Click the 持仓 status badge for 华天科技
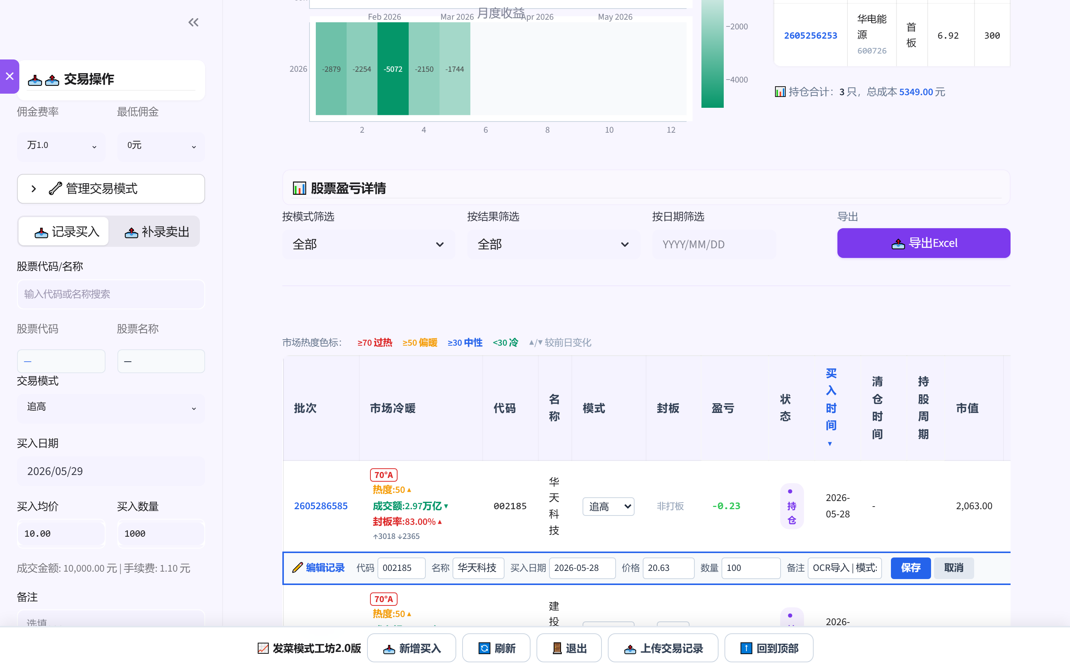The image size is (1070, 669). [x=791, y=506]
